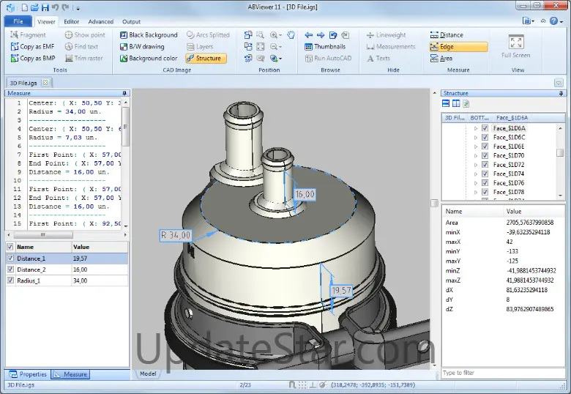The width and height of the screenshot is (571, 394).
Task: Click the Background color button
Action: pos(148,58)
